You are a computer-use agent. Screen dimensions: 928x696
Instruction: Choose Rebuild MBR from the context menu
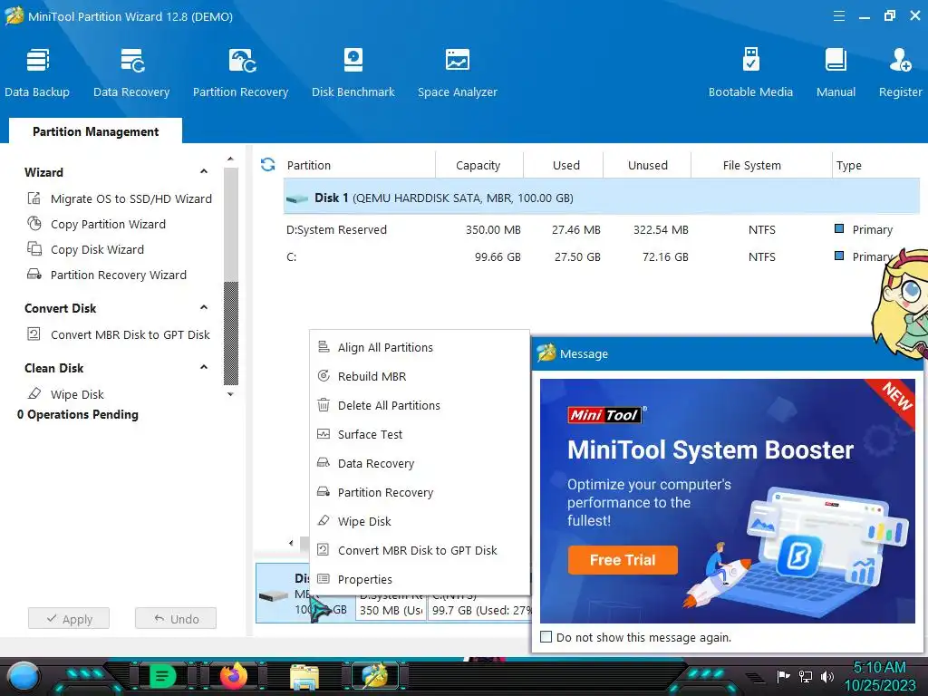point(419,376)
